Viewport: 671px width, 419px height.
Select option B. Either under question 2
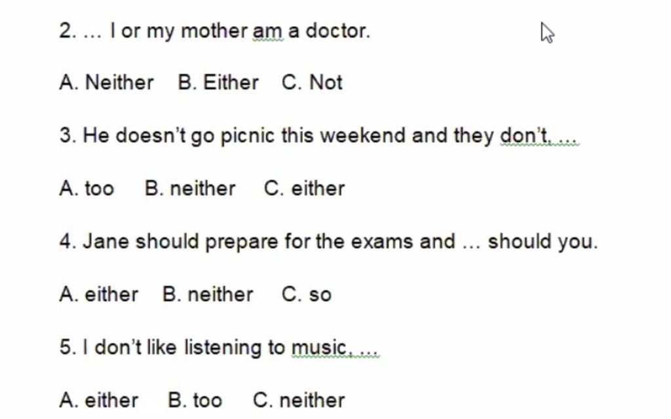tap(218, 82)
